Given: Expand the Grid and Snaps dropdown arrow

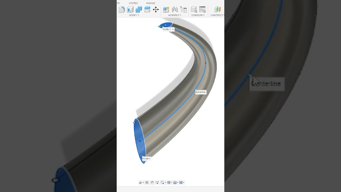Looking at the screenshot, I should (177, 183).
